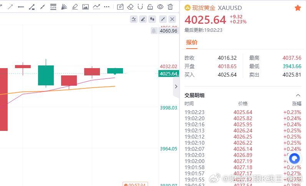Select the trend projection line tool
Viewport: 306px width, 186px height.
tap(96, 7)
